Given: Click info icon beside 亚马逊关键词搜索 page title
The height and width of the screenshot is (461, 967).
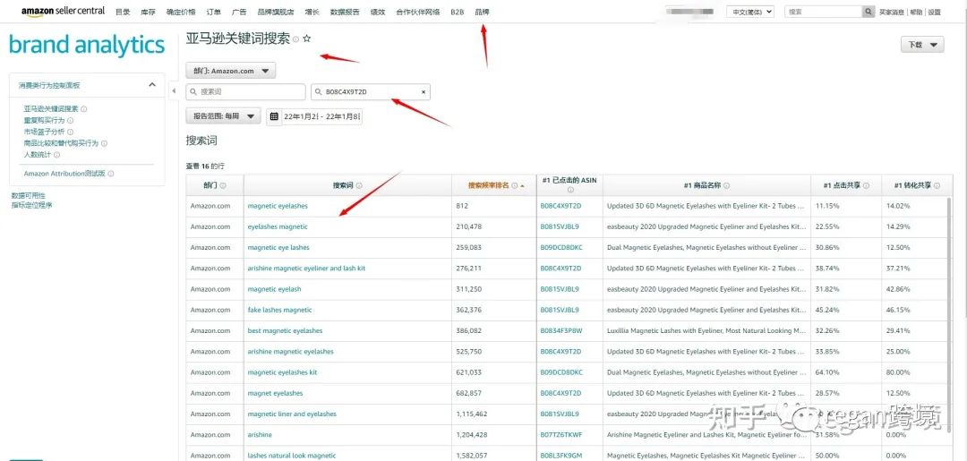Looking at the screenshot, I should tap(296, 39).
